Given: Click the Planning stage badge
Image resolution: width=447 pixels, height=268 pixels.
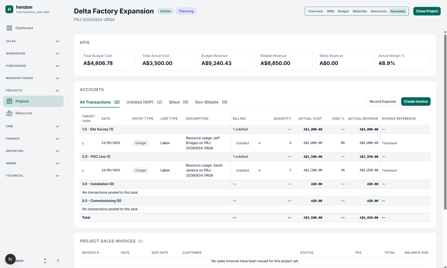Looking at the screenshot, I should (x=186, y=11).
